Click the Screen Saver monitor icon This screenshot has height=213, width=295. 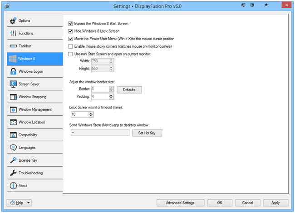tap(13, 84)
